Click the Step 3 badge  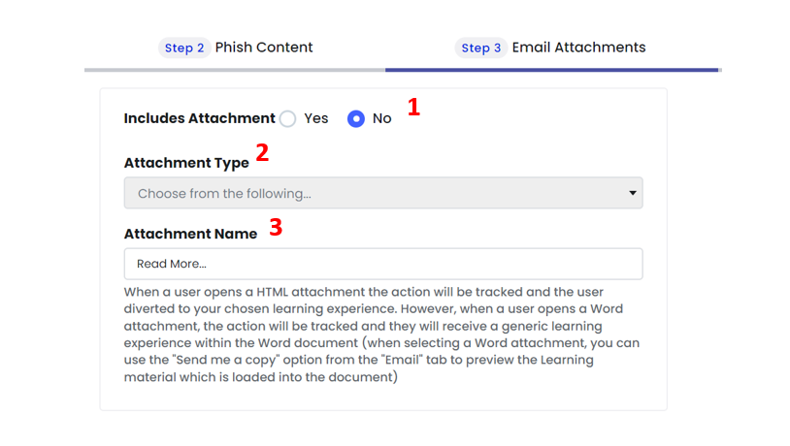tap(481, 48)
